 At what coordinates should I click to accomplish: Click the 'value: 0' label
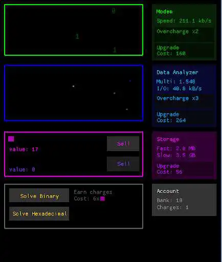coord(22,169)
